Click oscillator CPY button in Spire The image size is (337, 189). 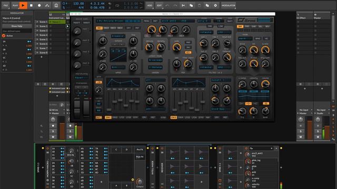(x=128, y=28)
